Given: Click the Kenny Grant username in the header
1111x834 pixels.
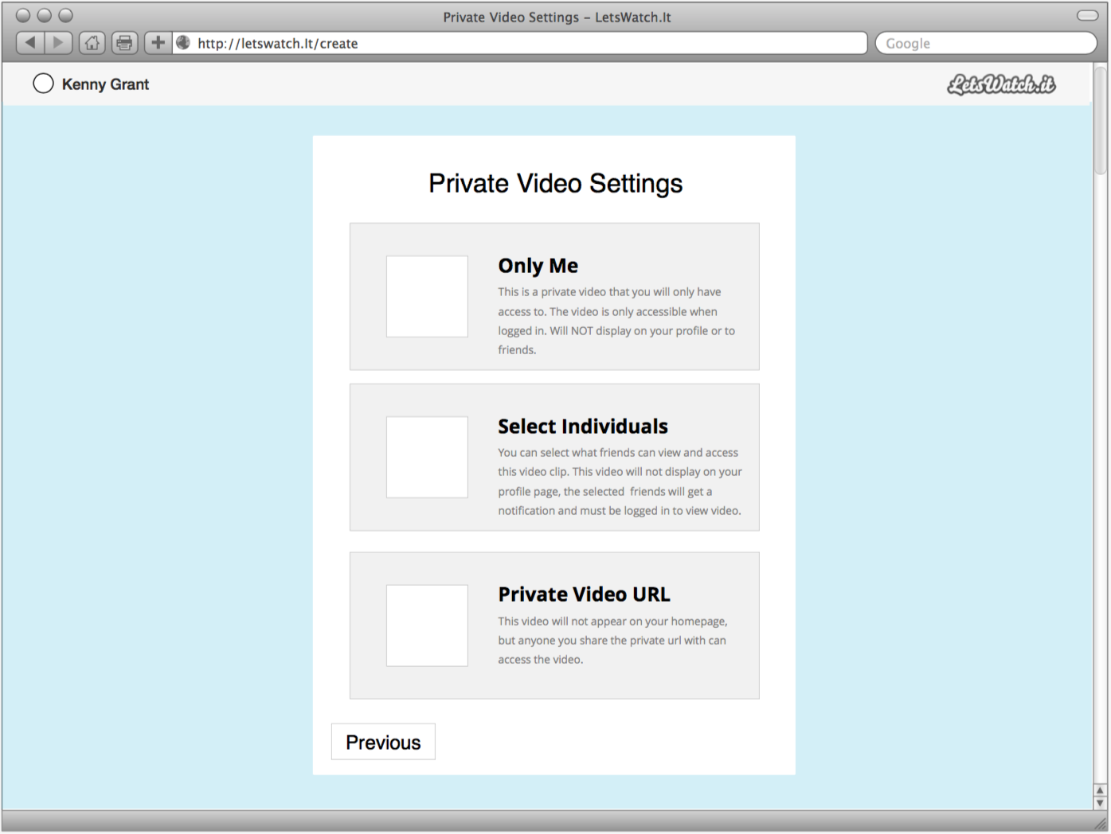Looking at the screenshot, I should (105, 84).
